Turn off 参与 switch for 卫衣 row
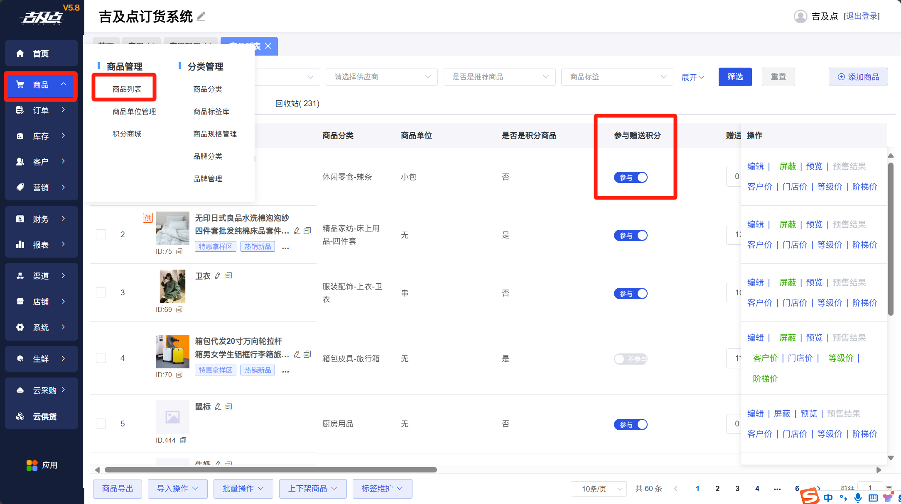 [x=630, y=293]
